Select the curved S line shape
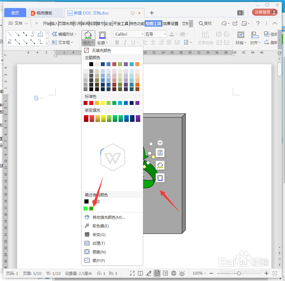The image size is (285, 281). 33,34
